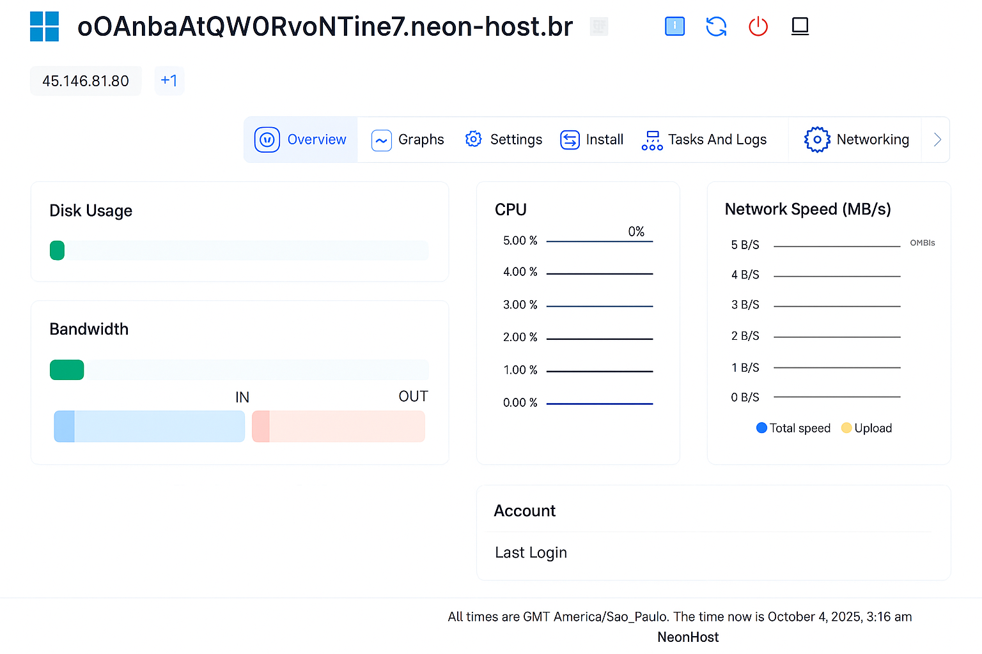Click the blue IN bandwidth bar
This screenshot has height=654, width=982.
point(150,426)
